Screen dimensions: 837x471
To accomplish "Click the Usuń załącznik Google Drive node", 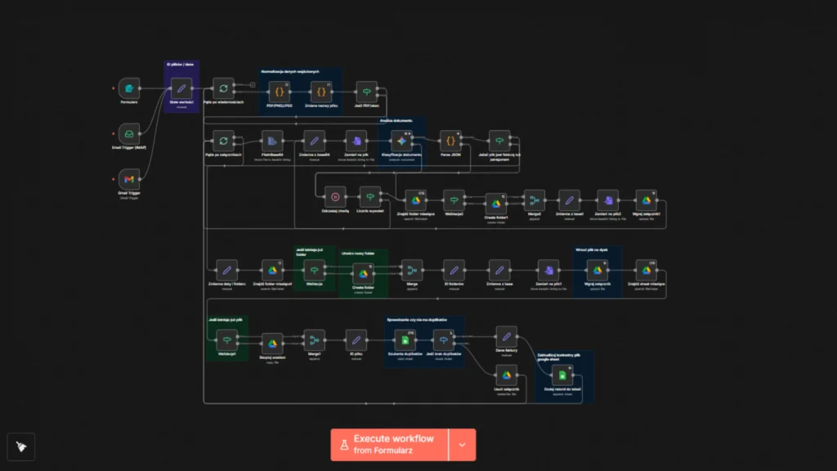I will 507,375.
